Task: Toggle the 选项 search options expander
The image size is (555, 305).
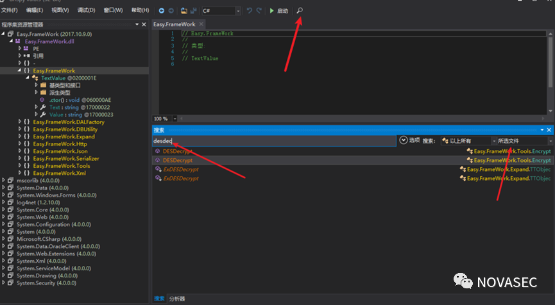Action: [x=403, y=140]
